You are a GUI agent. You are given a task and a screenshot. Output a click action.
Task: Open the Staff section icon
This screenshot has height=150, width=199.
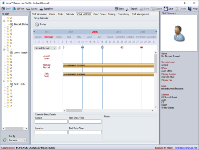click(3, 9)
